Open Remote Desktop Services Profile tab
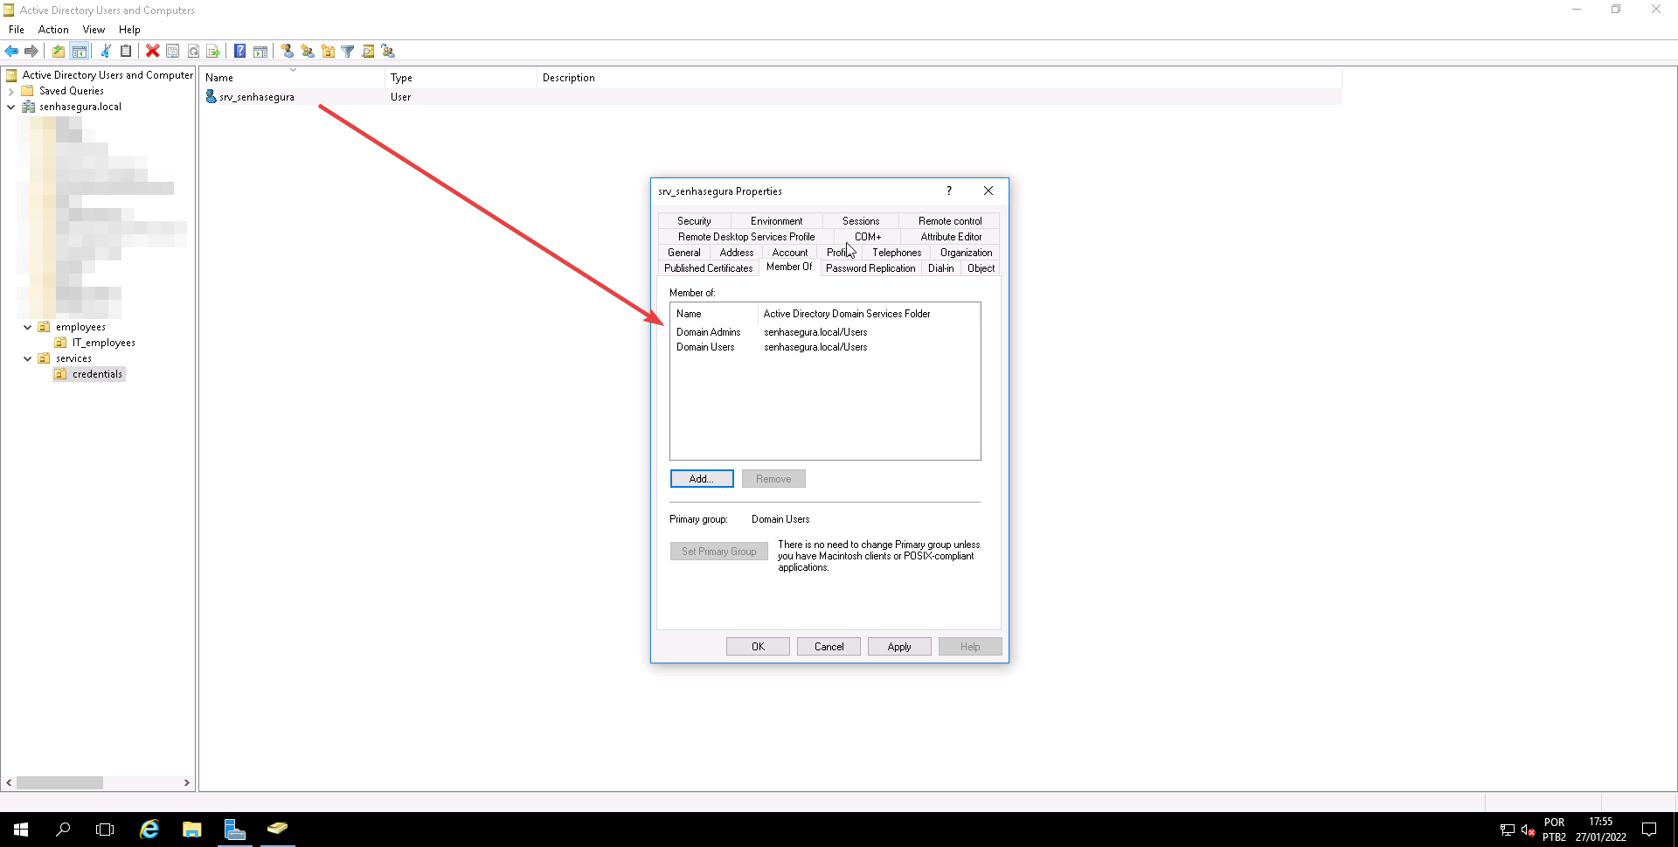 click(x=746, y=237)
